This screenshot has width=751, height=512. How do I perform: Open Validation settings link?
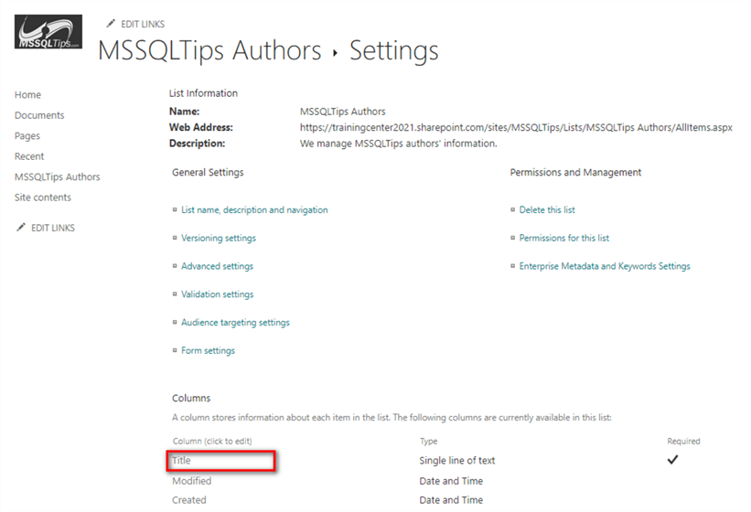[x=217, y=295]
